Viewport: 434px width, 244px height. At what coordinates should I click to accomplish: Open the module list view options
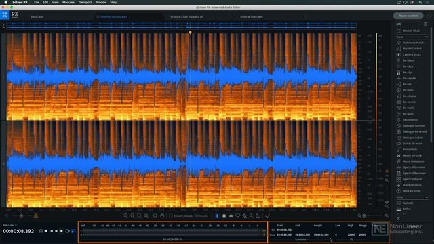click(426, 24)
